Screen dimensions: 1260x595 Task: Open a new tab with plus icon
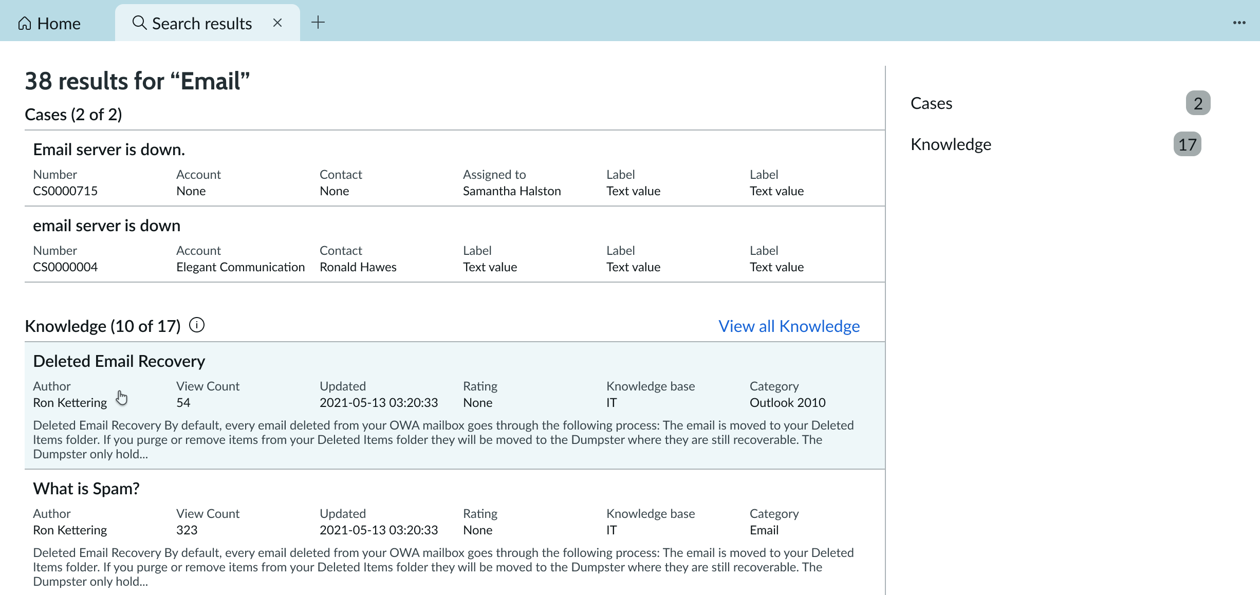point(318,22)
